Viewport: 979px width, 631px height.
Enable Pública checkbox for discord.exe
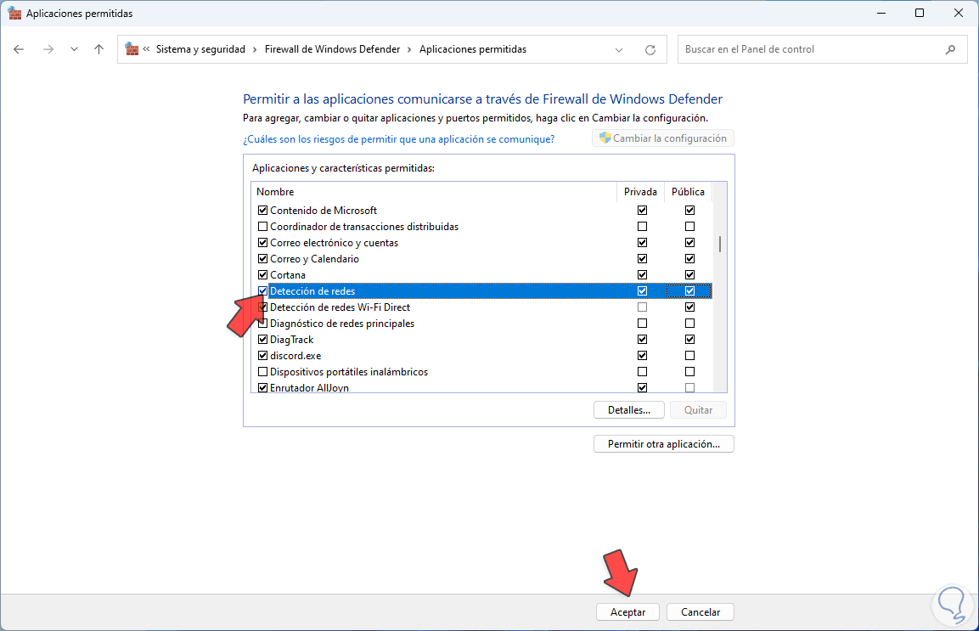690,356
